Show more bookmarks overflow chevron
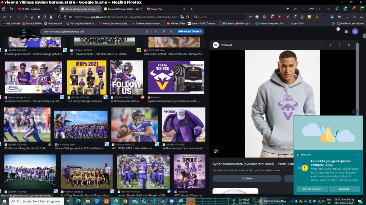 tap(333, 23)
